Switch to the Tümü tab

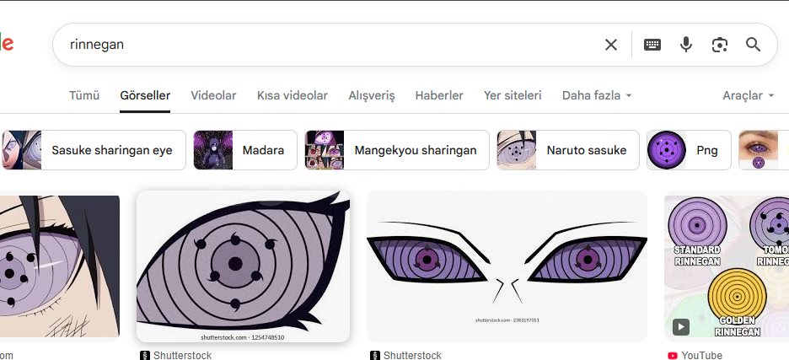(x=84, y=95)
